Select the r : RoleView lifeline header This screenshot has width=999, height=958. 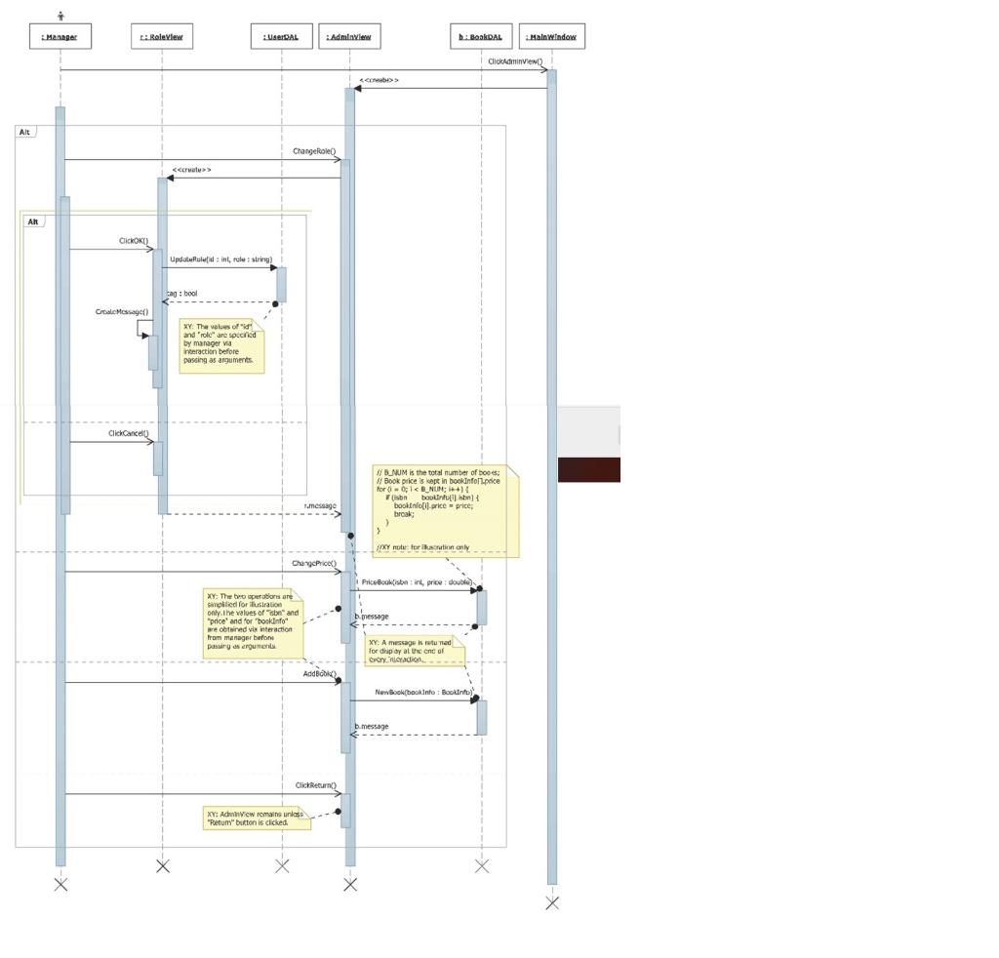click(162, 35)
